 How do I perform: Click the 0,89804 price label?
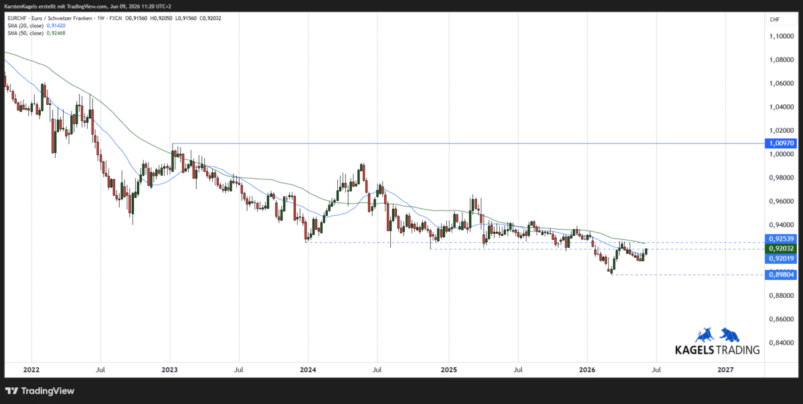tap(781, 274)
